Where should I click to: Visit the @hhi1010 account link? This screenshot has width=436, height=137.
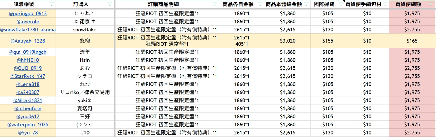pos(28,60)
